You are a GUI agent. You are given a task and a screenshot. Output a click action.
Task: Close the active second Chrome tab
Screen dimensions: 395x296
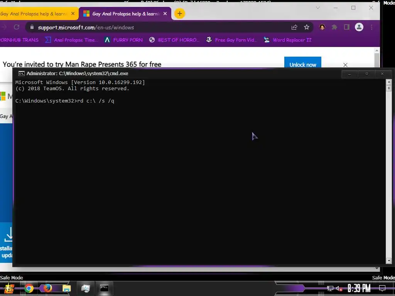click(x=165, y=13)
